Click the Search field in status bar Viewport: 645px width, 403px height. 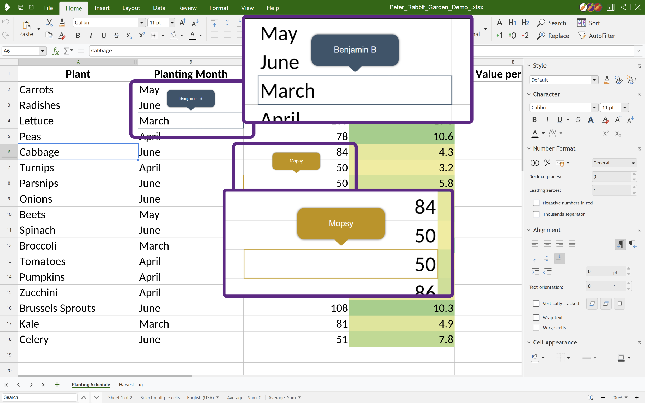(x=40, y=397)
